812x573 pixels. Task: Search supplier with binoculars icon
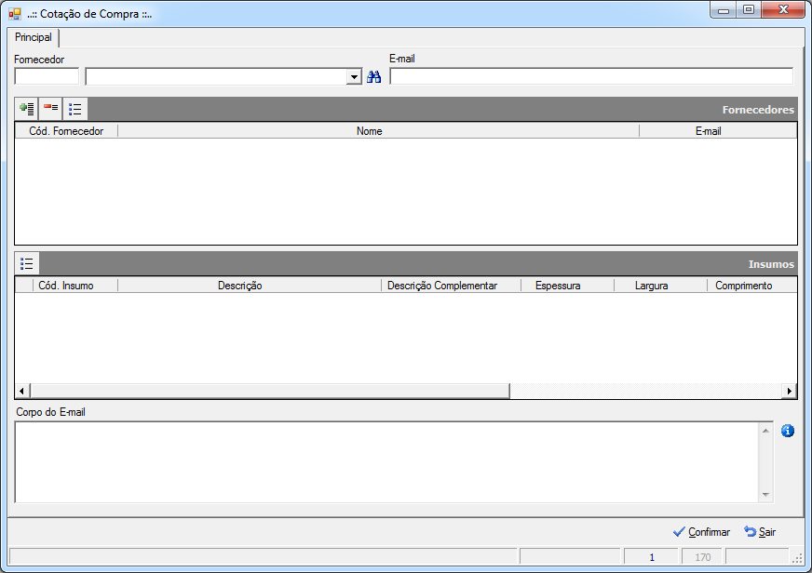[374, 77]
